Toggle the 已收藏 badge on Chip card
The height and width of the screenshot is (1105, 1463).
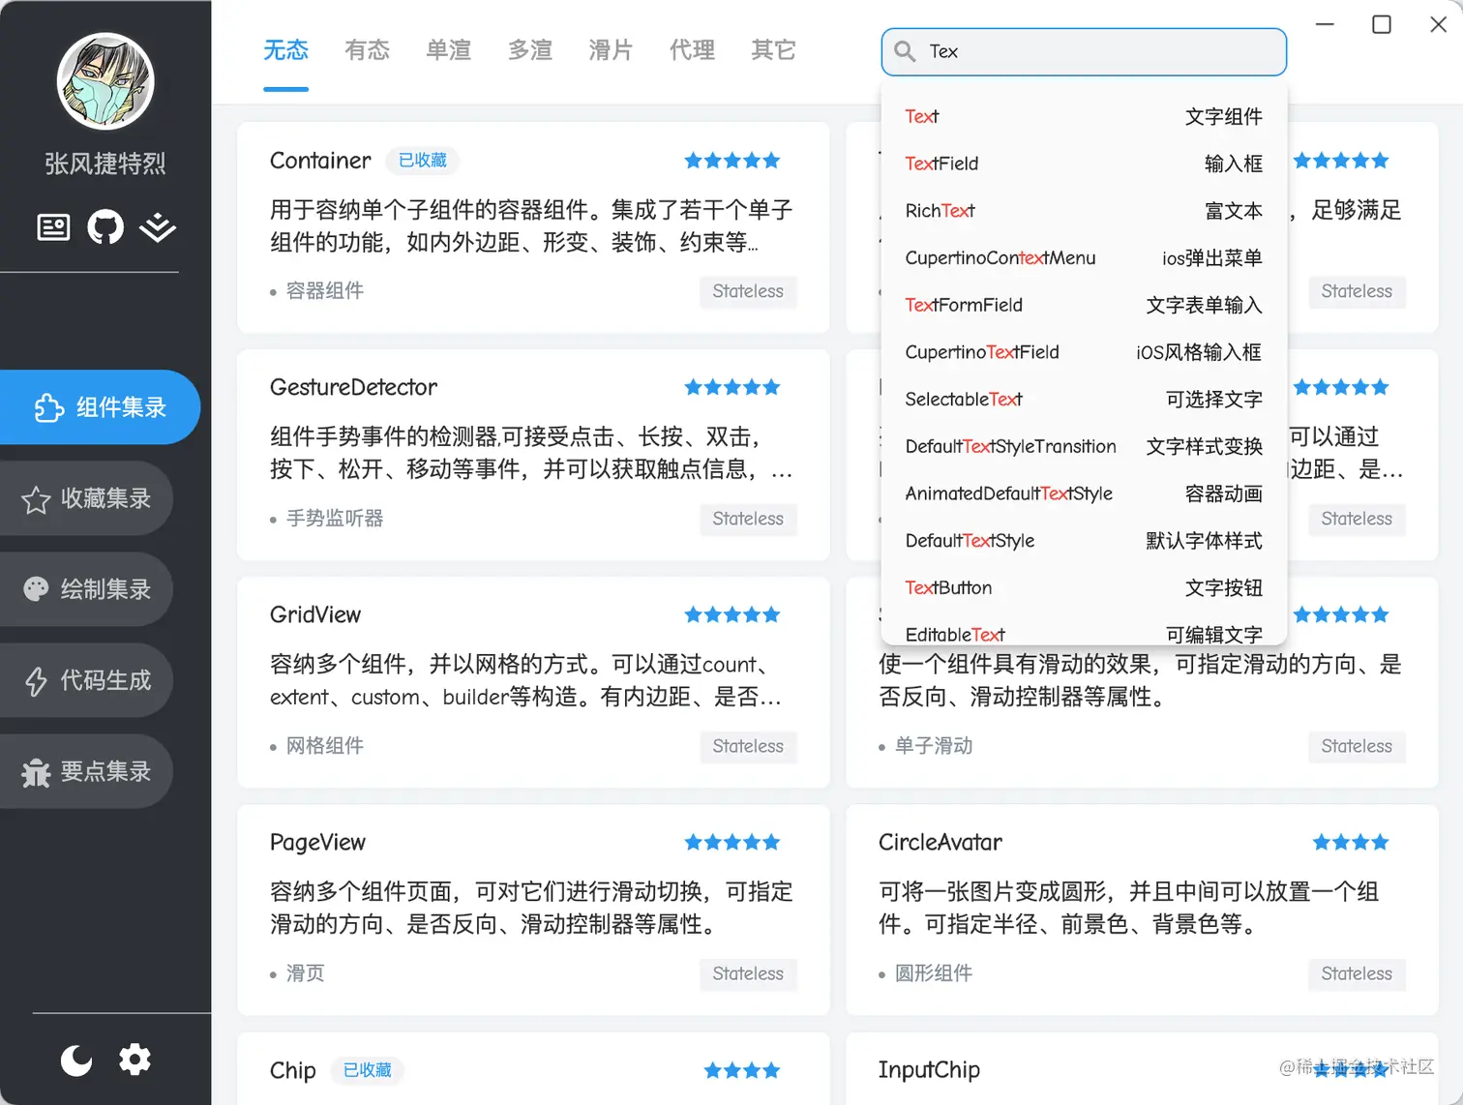[367, 1070]
